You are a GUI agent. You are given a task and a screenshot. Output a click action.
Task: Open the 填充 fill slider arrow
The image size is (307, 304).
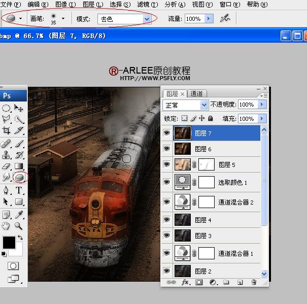coord(262,119)
